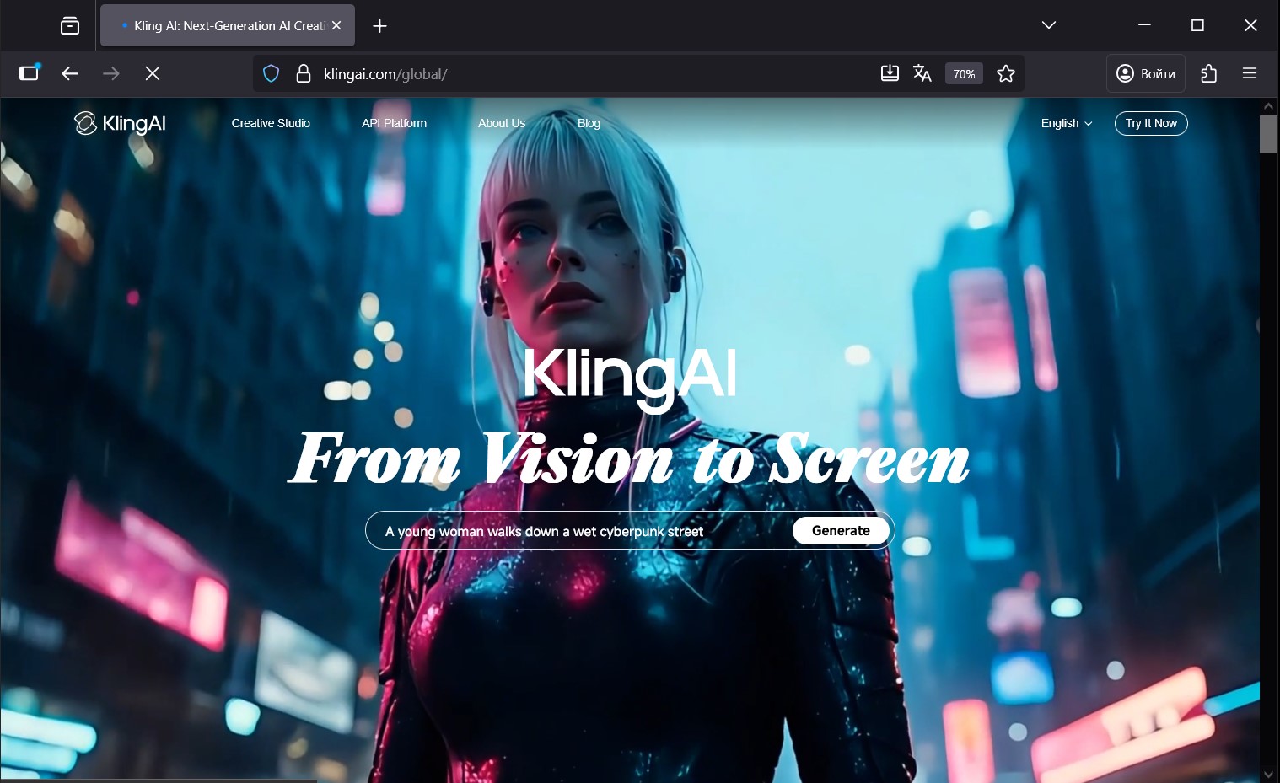This screenshot has width=1280, height=783.
Task: Click the Generate button
Action: (841, 530)
